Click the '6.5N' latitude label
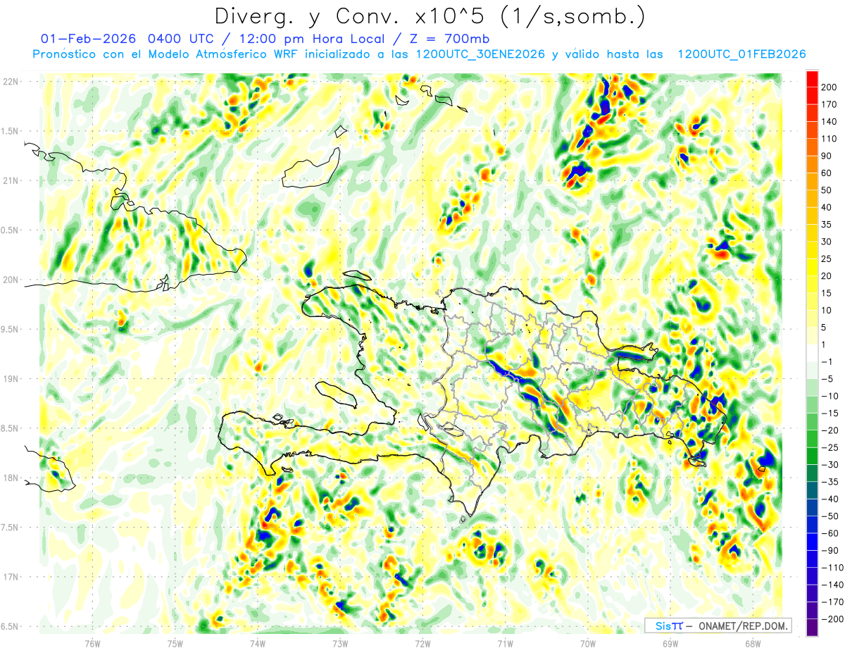Screen dimensions: 845x653 point(10,626)
